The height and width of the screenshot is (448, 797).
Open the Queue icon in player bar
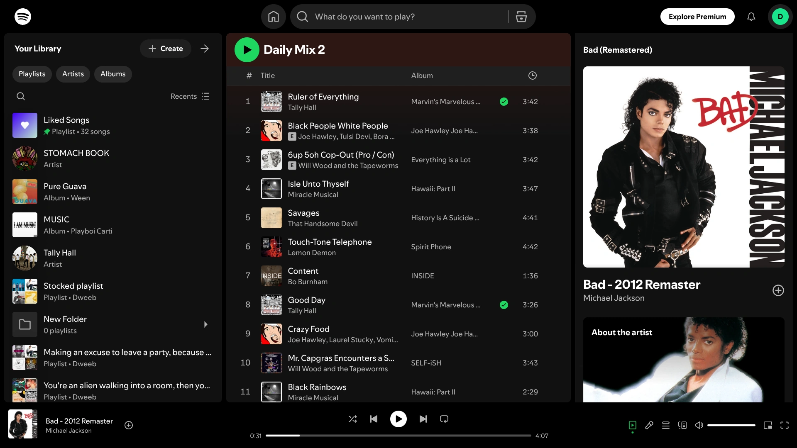tap(666, 425)
